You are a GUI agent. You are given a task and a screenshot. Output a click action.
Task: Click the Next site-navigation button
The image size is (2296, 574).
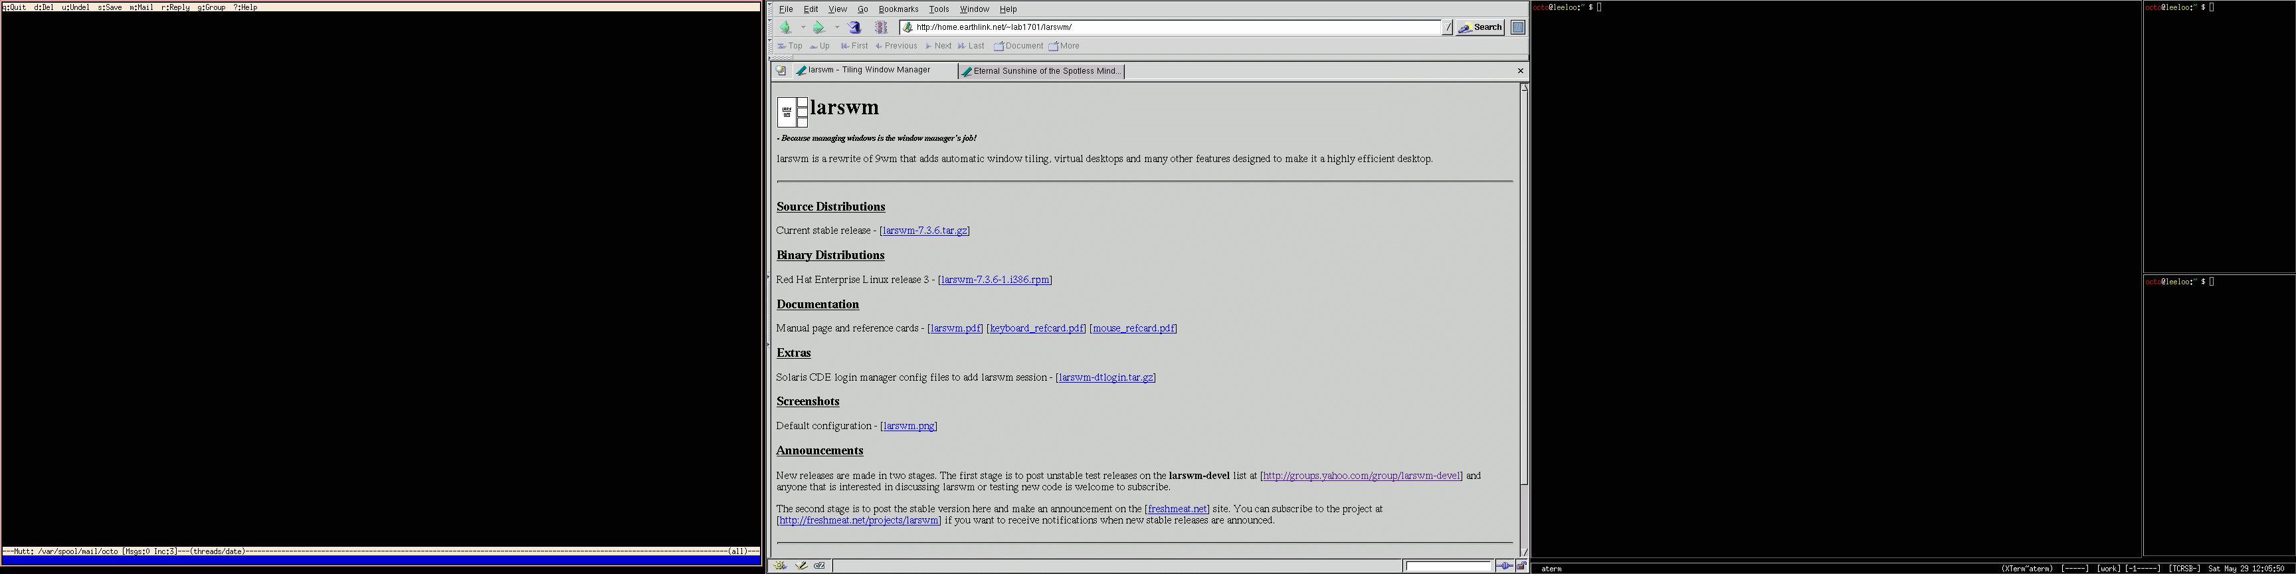pyautogui.click(x=937, y=47)
